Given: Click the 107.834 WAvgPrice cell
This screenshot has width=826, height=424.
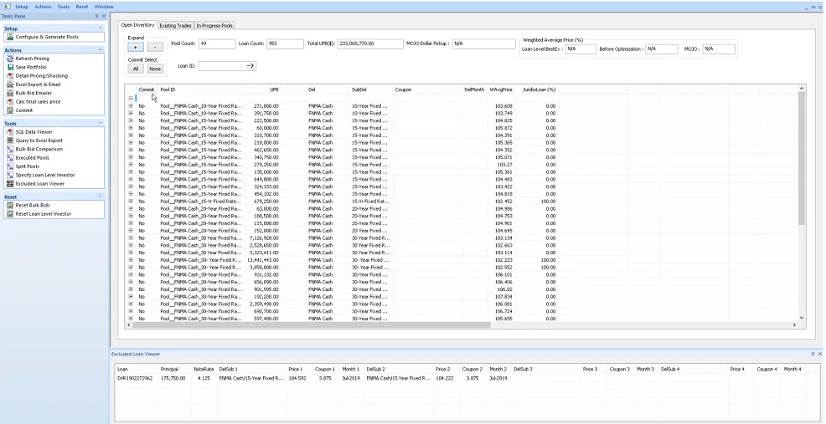Looking at the screenshot, I should pos(504,297).
